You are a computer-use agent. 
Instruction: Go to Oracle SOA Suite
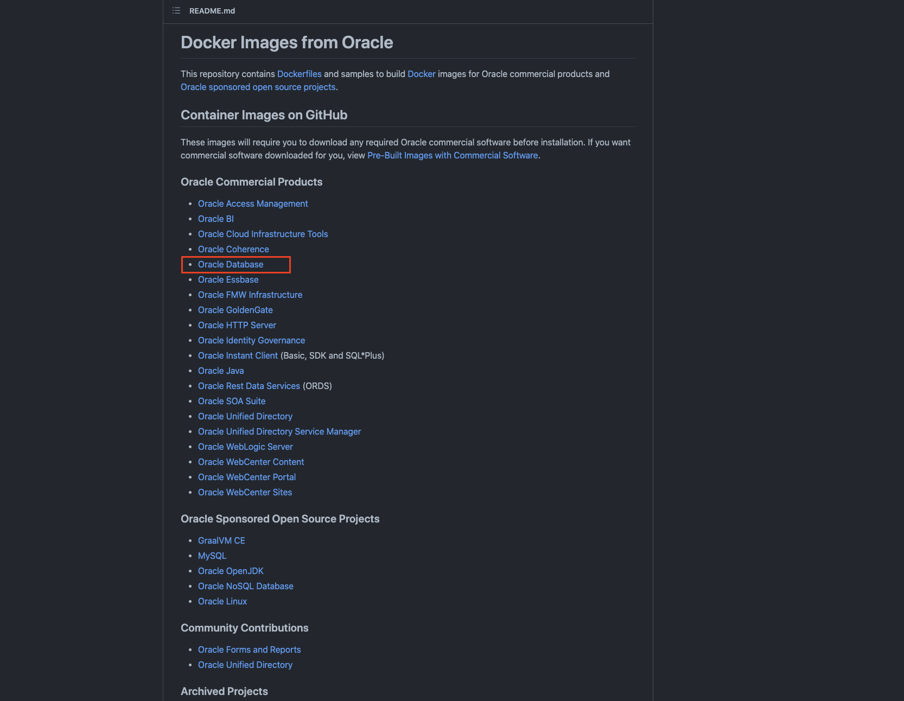click(x=232, y=401)
